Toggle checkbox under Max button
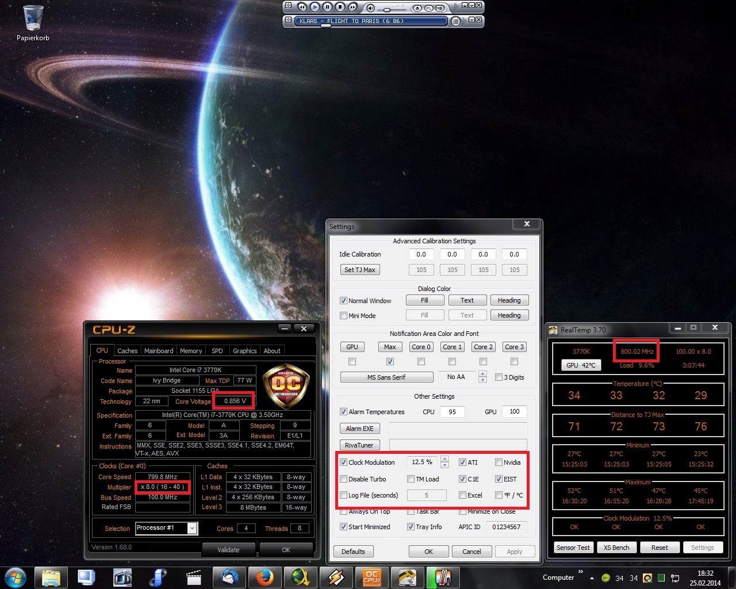736x589 pixels. [x=390, y=362]
